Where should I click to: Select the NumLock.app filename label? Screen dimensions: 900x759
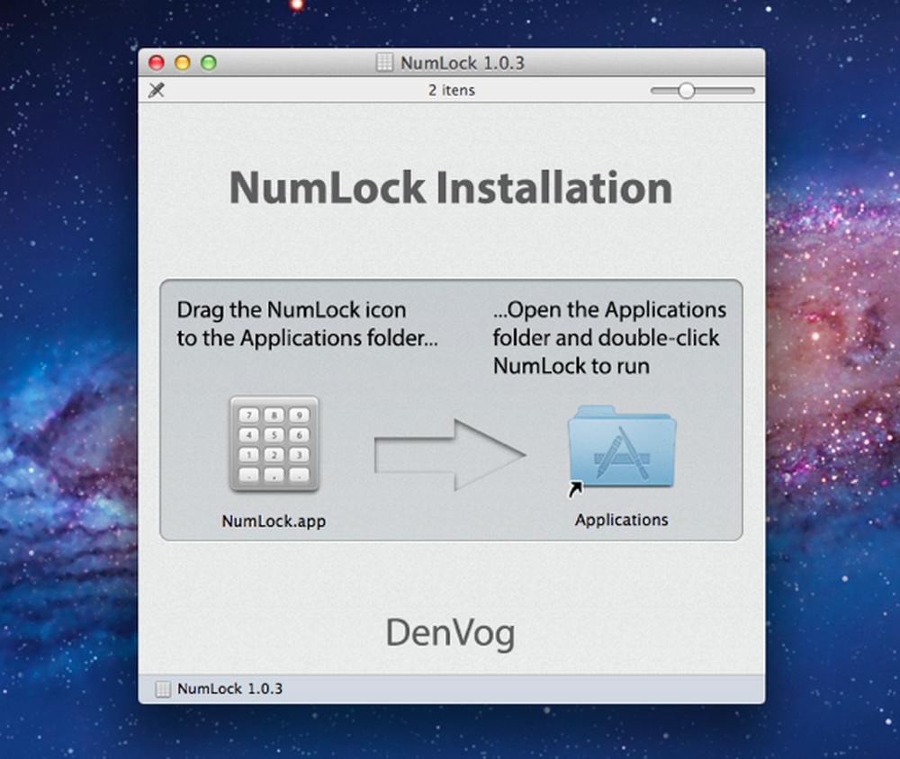274,520
